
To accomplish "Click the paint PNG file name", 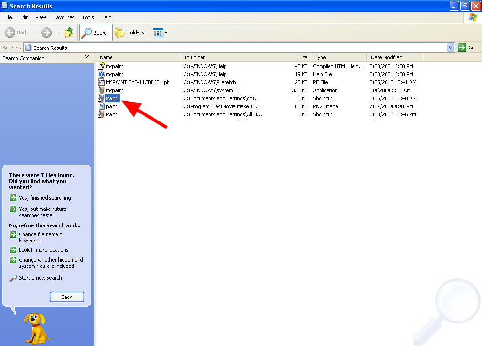I will pyautogui.click(x=112, y=106).
